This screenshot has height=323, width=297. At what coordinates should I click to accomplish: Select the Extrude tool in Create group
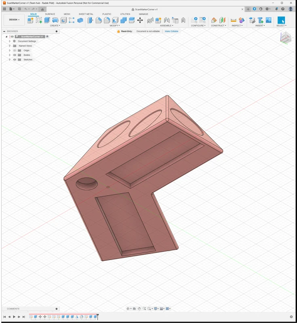pyautogui.click(x=47, y=20)
